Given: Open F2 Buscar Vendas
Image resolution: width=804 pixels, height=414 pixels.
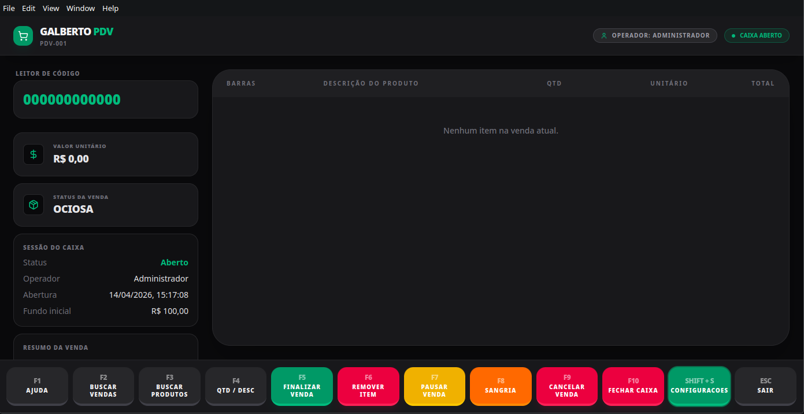Looking at the screenshot, I should [x=103, y=386].
